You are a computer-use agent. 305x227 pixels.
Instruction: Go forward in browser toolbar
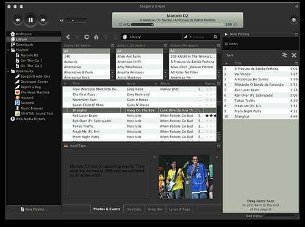point(77,37)
